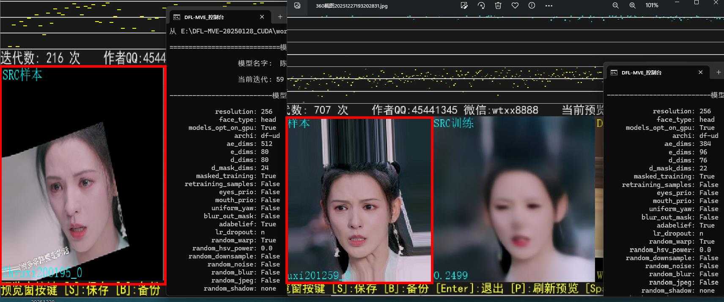
Task: Click the '707 次' iteration count text
Action: pos(331,110)
